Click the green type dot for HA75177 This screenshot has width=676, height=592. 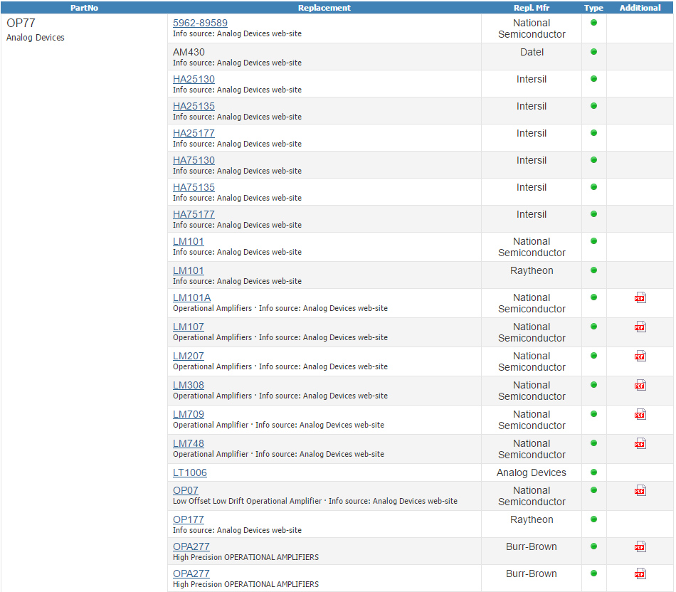(x=593, y=214)
